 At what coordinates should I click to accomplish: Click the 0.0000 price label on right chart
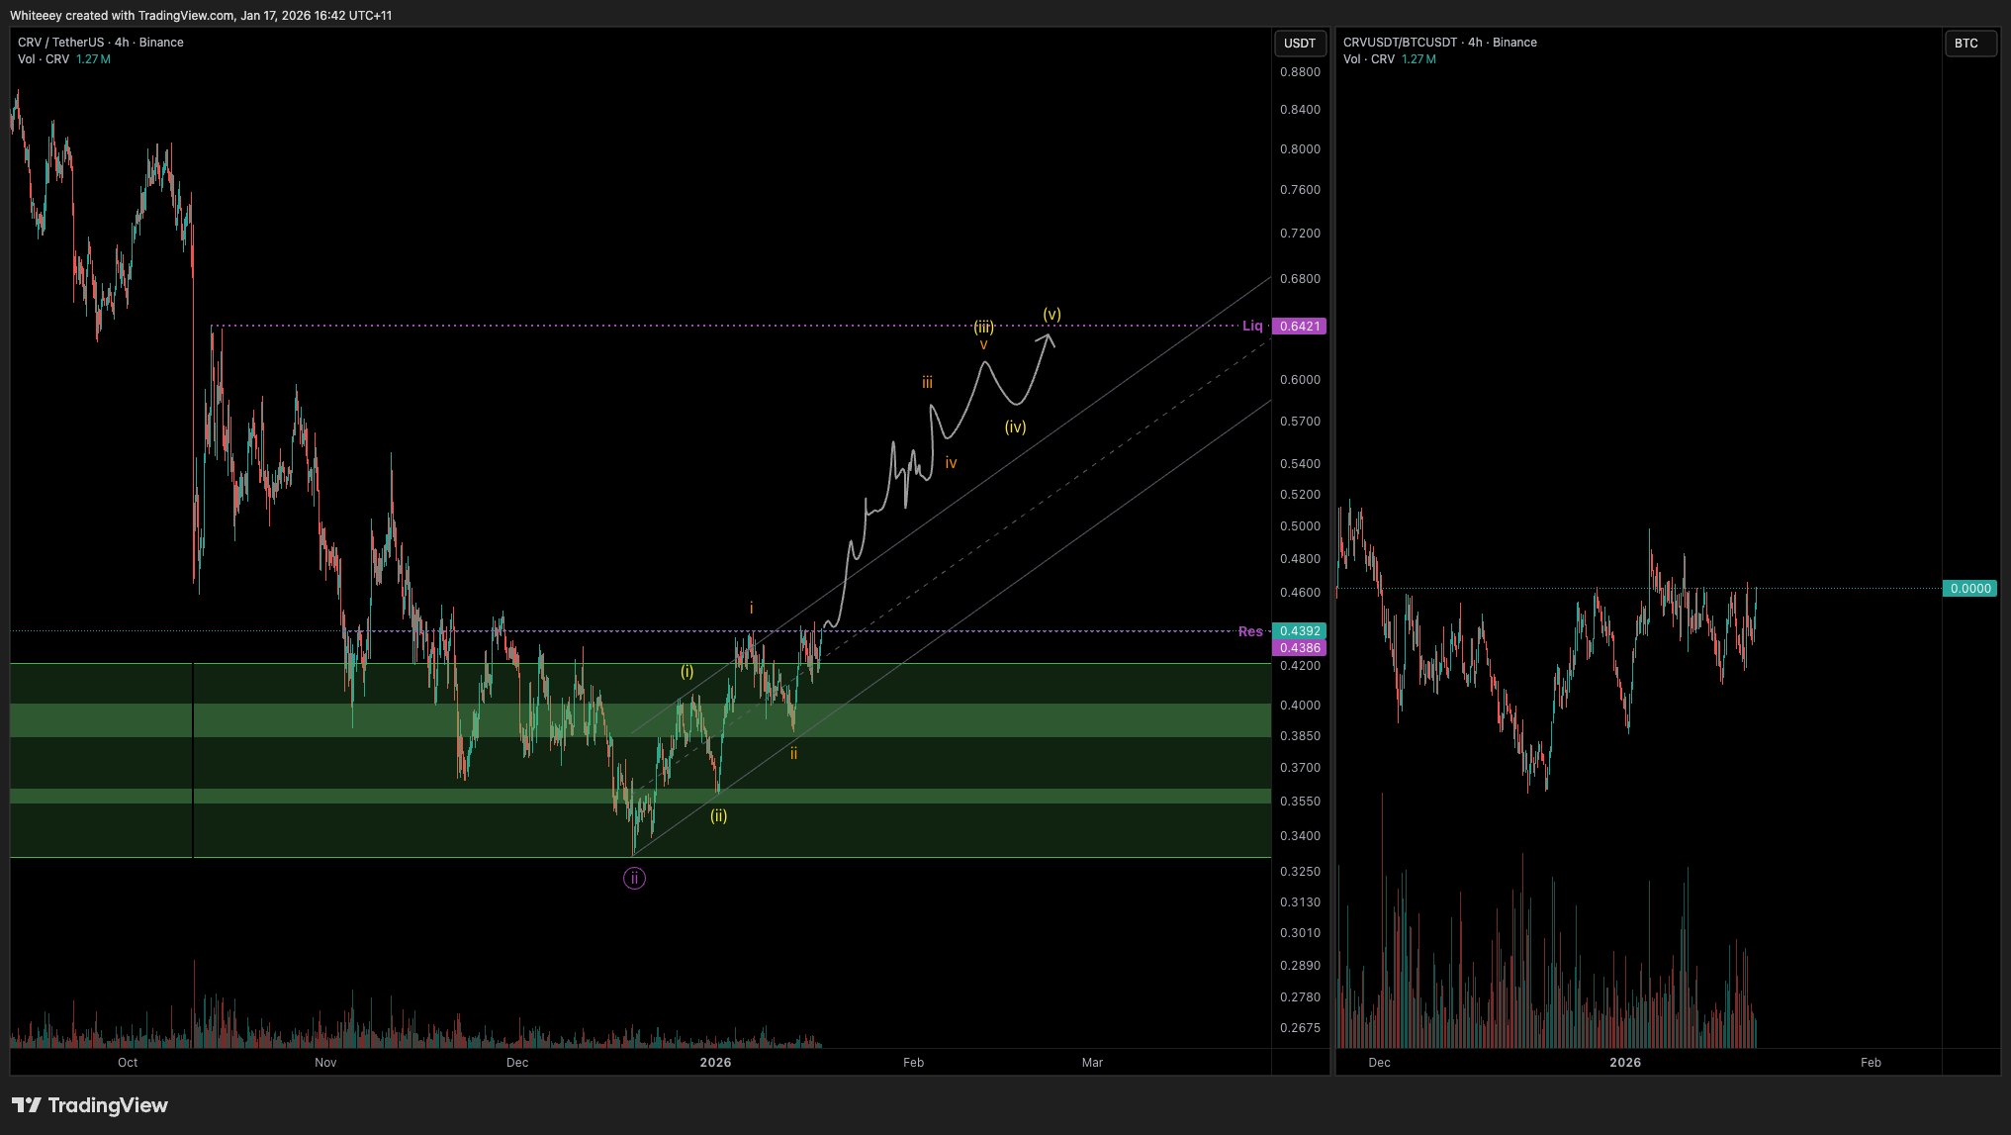[x=1968, y=589]
